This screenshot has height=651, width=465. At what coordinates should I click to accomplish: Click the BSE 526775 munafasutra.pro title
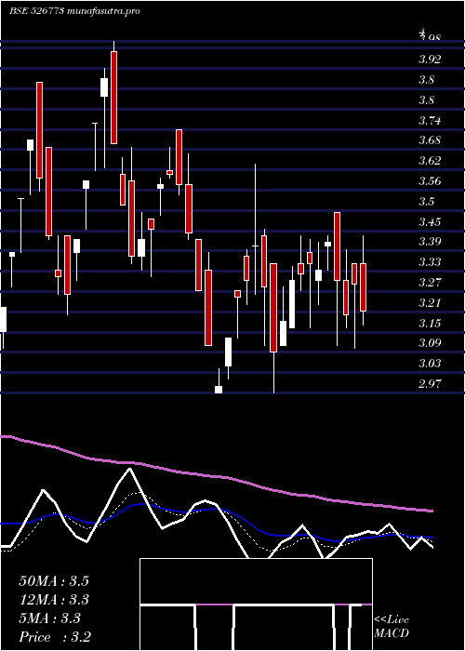click(x=74, y=11)
